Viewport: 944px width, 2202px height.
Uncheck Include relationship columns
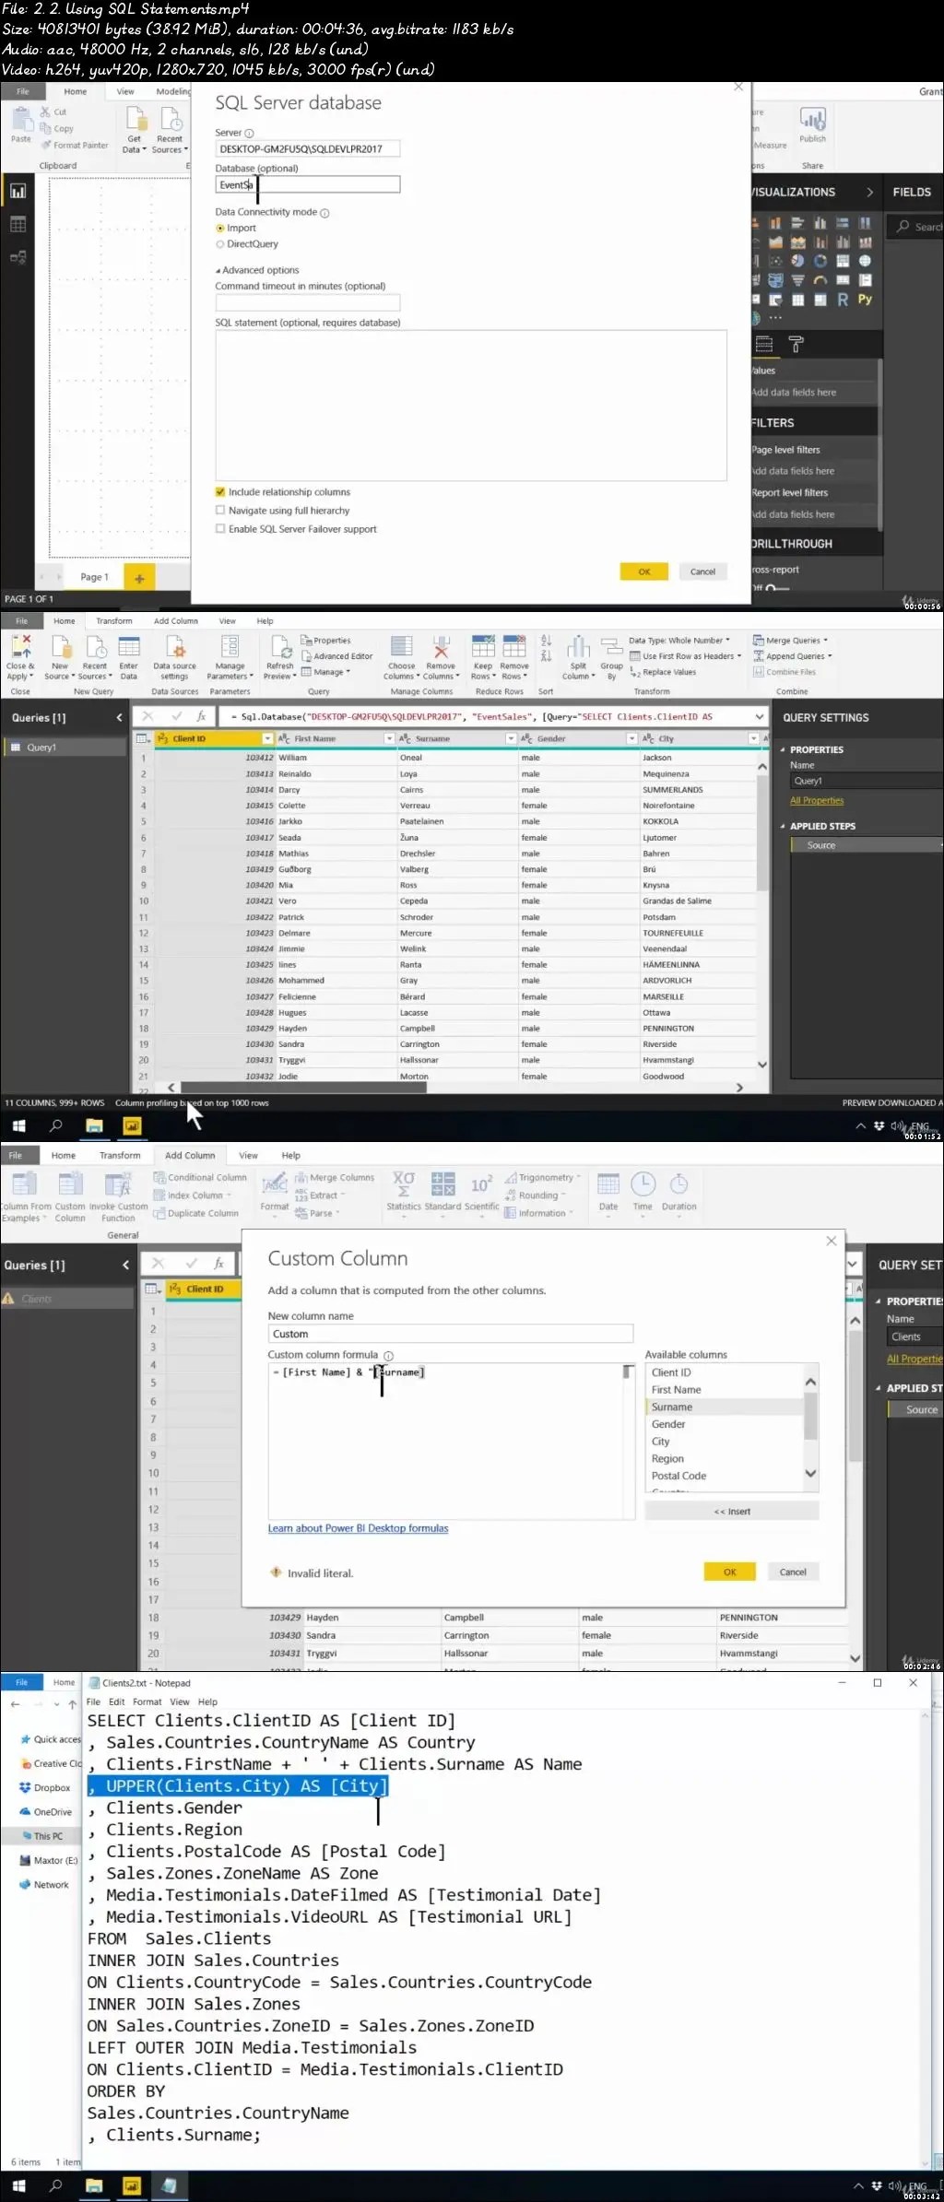220,492
